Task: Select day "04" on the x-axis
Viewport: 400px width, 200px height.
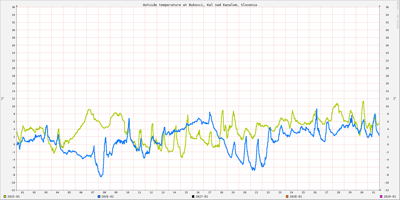Action: tap(57, 192)
